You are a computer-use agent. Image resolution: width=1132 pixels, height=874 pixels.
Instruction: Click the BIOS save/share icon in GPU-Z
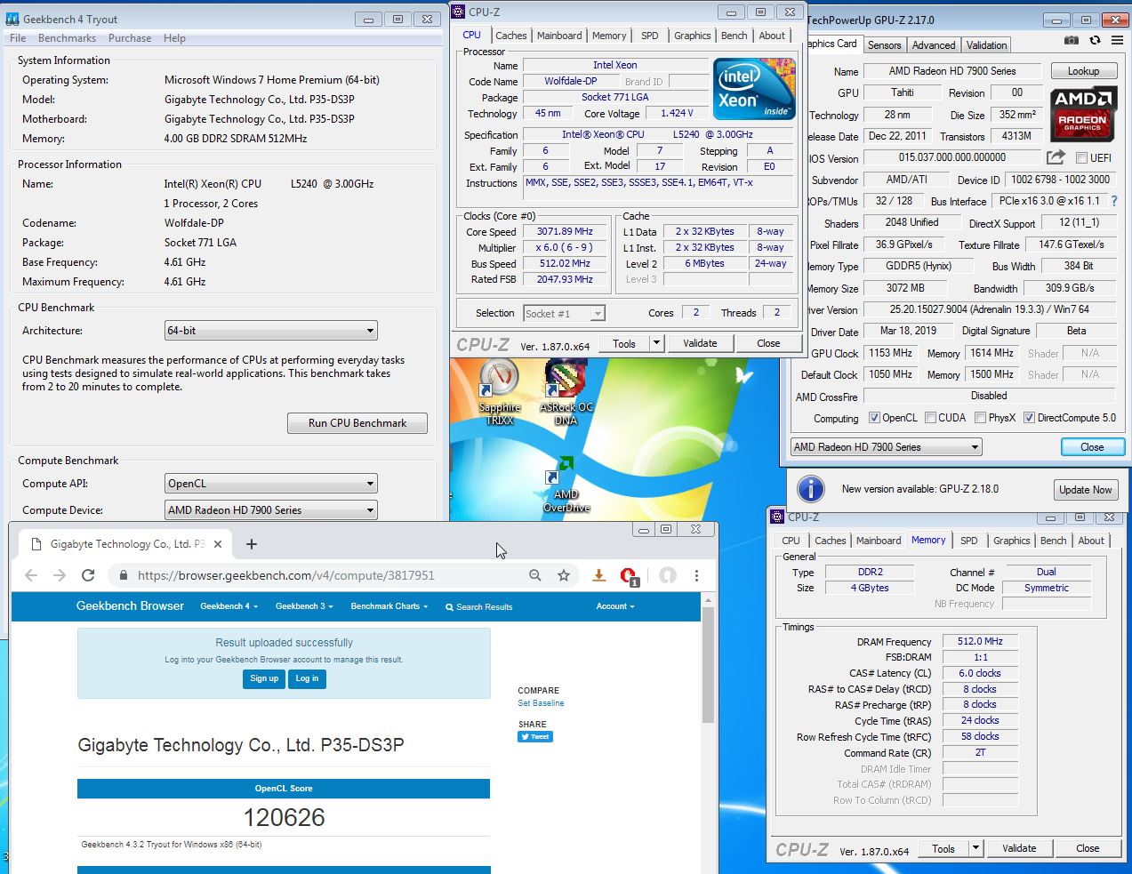(x=1056, y=157)
